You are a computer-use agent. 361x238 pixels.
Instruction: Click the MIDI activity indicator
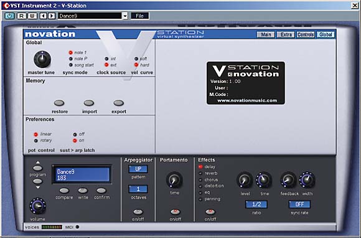pyautogui.click(x=77, y=227)
